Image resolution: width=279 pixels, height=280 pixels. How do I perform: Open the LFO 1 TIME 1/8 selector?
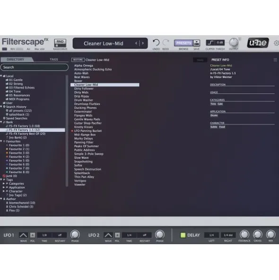pos(44,235)
